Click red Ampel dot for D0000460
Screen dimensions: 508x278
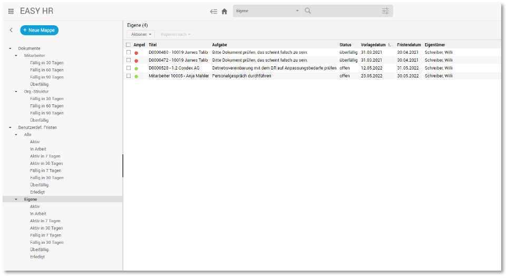tap(136, 53)
